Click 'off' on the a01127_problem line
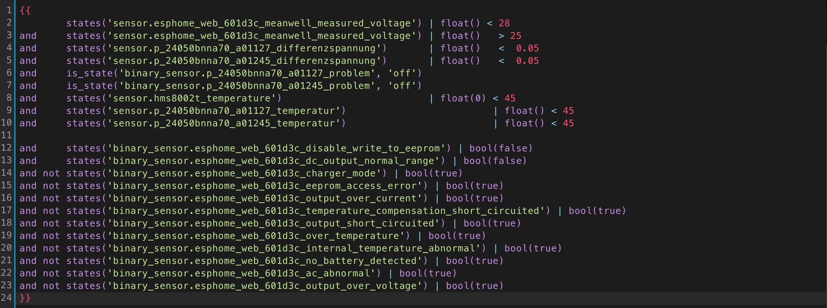Image resolution: width=827 pixels, height=308 pixels. [401, 73]
